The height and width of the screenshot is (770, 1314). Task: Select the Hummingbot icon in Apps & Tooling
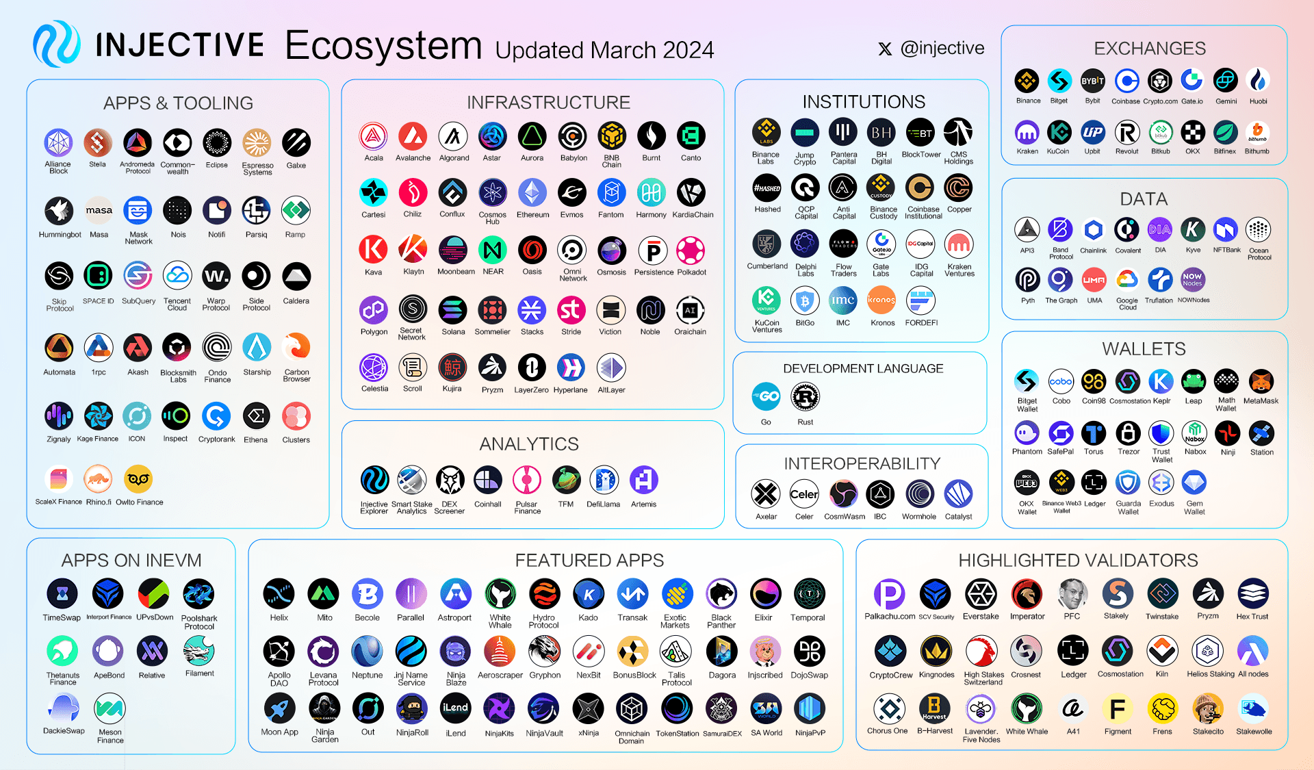(x=59, y=211)
